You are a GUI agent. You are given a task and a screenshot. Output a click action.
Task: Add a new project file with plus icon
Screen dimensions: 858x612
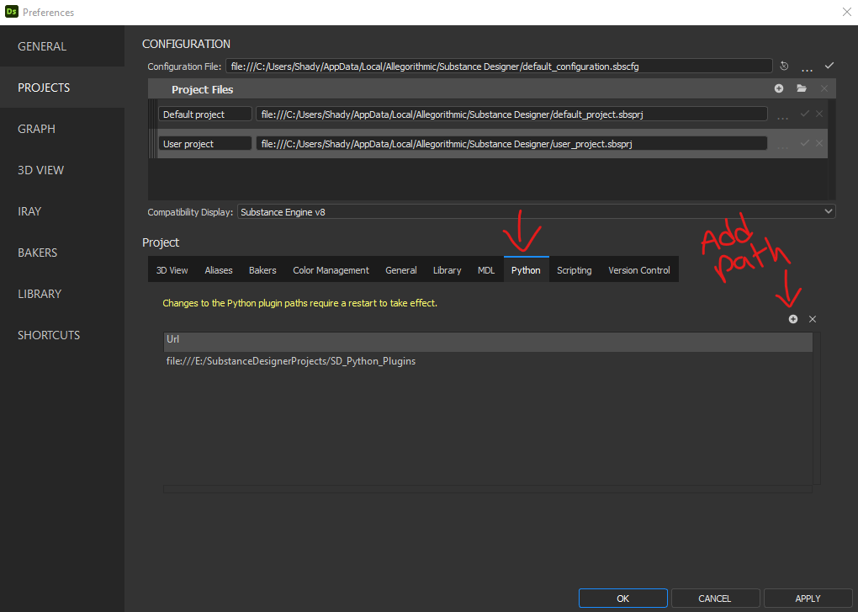779,88
